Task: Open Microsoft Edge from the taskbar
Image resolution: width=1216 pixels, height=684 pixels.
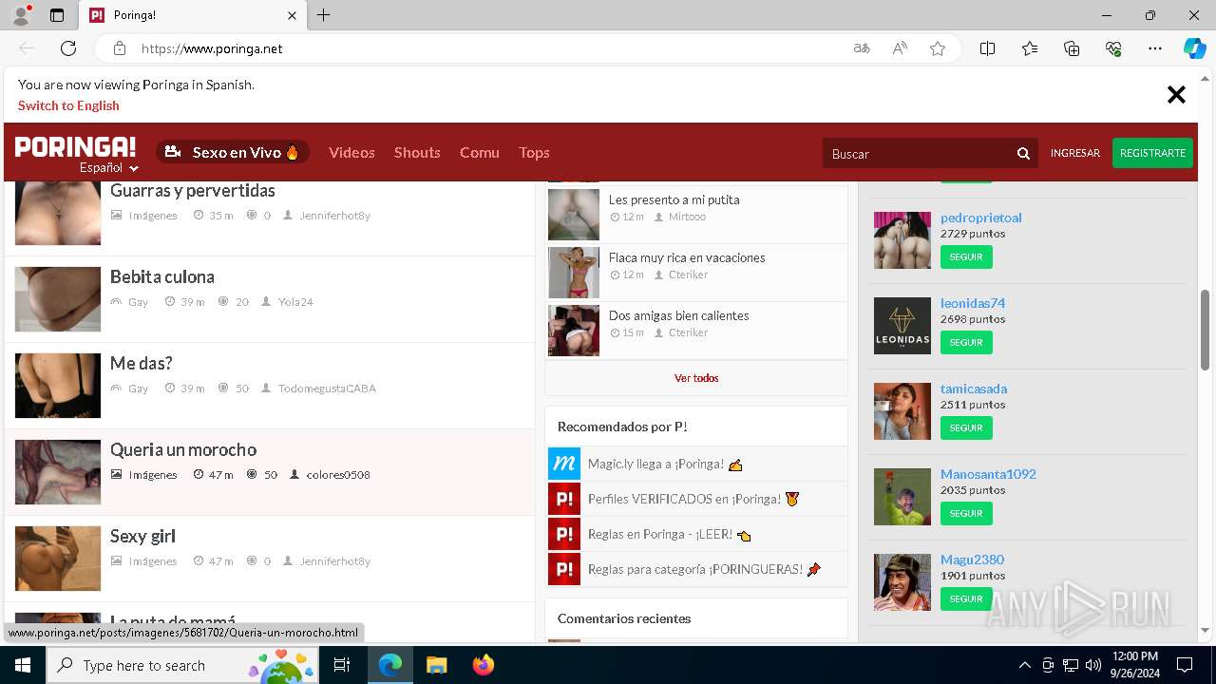Action: 390,665
